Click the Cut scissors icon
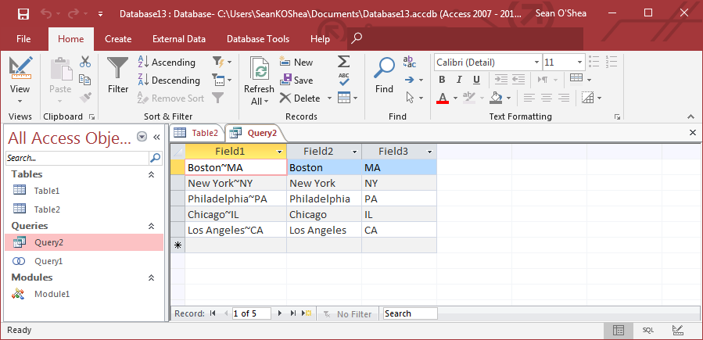703x340 pixels. 84,62
